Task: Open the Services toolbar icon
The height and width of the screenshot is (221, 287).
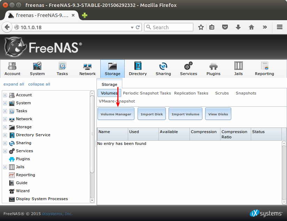Action: click(x=188, y=69)
